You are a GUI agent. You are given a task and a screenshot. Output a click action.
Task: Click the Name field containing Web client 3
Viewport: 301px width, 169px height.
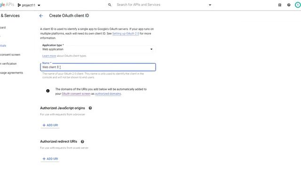[98, 67]
